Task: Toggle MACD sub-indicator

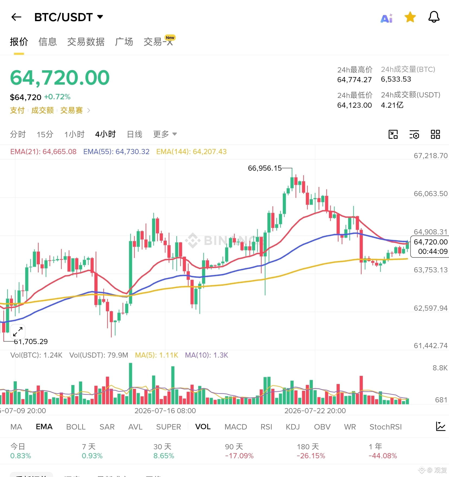Action: tap(236, 427)
